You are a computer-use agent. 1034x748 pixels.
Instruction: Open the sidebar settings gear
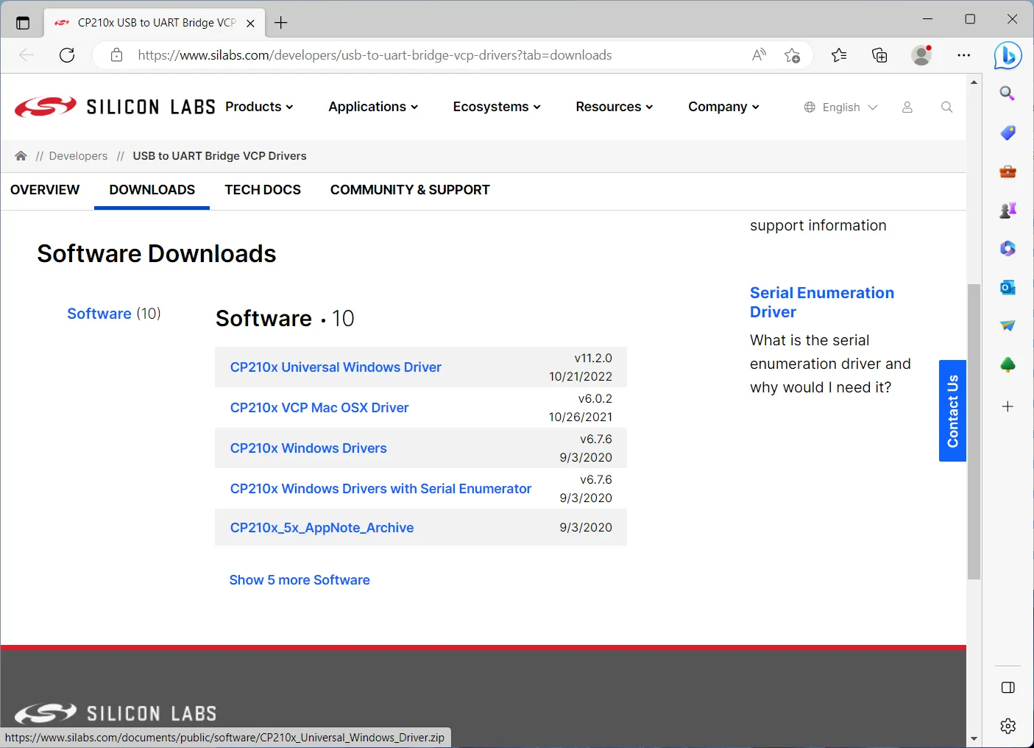pos(1008,726)
